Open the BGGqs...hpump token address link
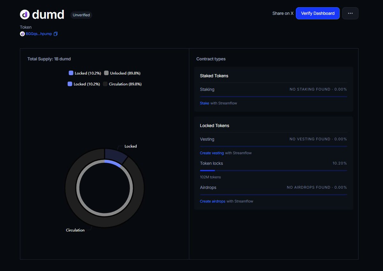Screen dimensions: 383x271 click(x=39, y=34)
